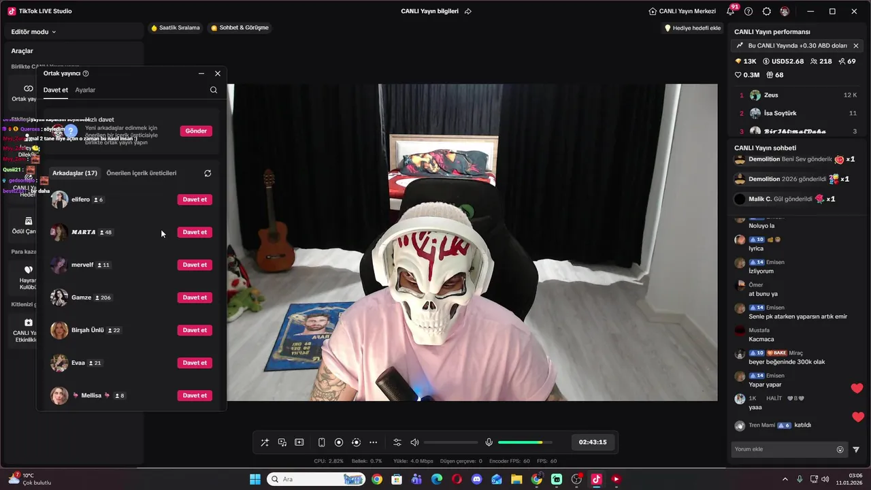
Task: Open the Windows Start menu
Action: [x=255, y=479]
